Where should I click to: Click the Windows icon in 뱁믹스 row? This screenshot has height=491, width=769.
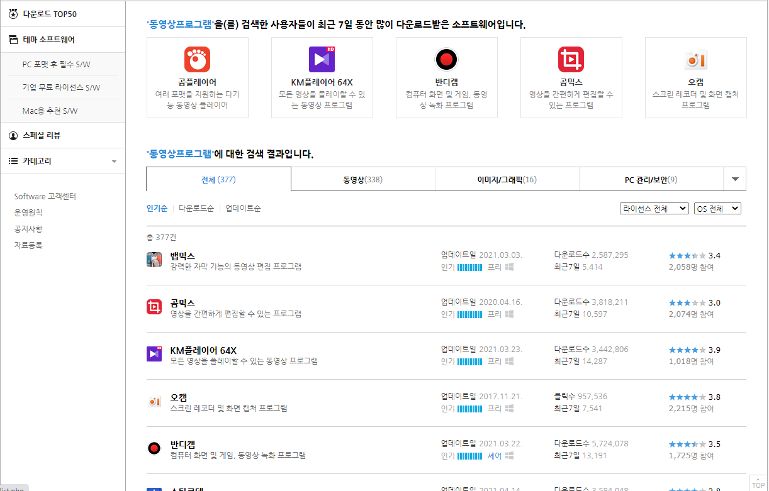[x=510, y=267]
